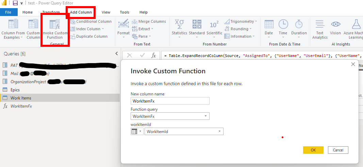
Task: Click the fx formula icon
Action: click(x=154, y=55)
